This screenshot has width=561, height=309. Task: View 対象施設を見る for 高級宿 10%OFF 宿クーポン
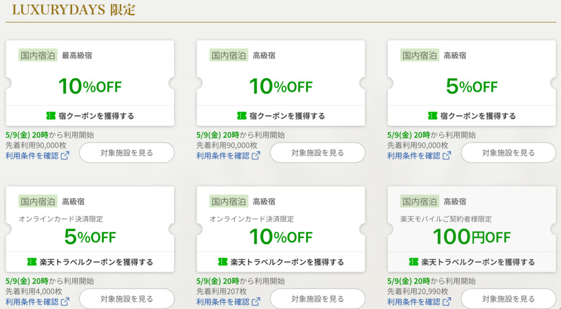coord(318,153)
